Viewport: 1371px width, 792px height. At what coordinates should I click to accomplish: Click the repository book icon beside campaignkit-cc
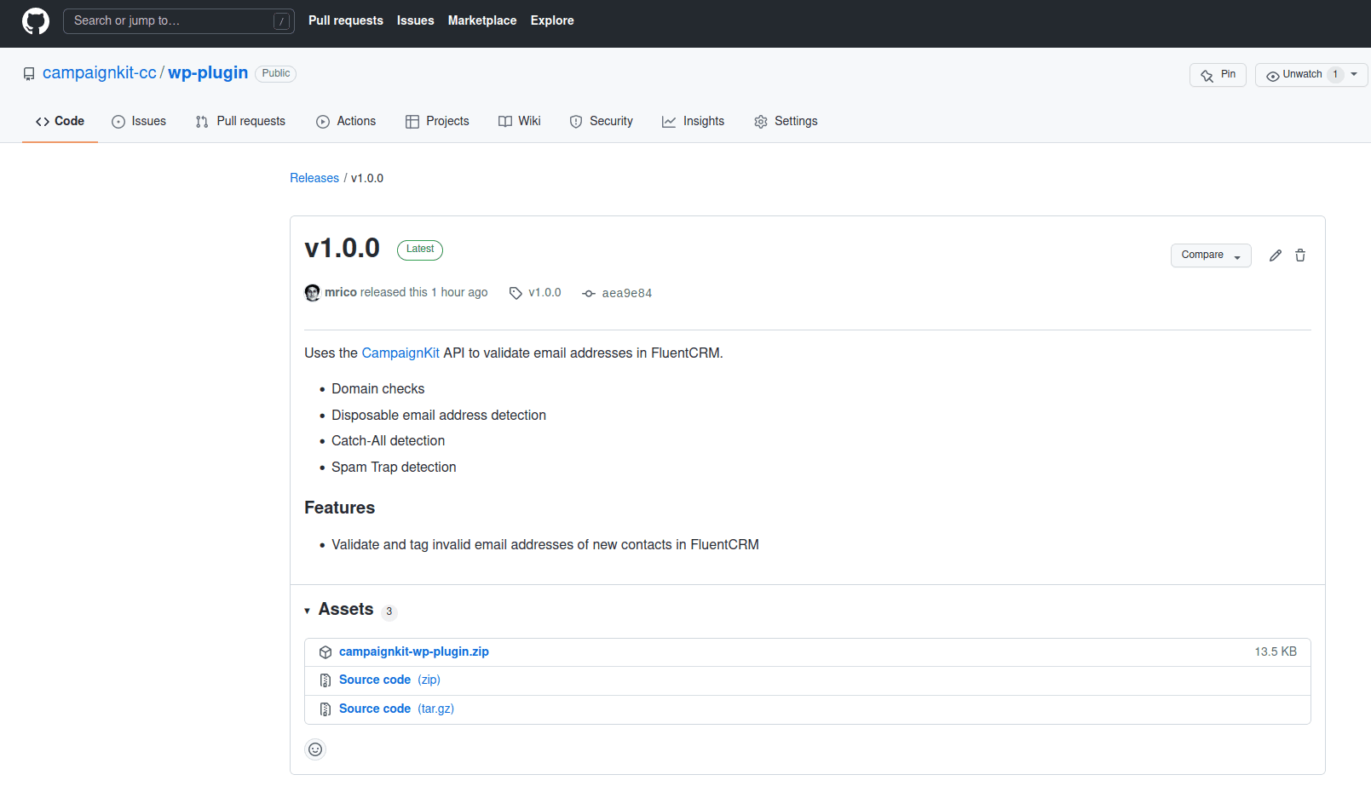(29, 73)
